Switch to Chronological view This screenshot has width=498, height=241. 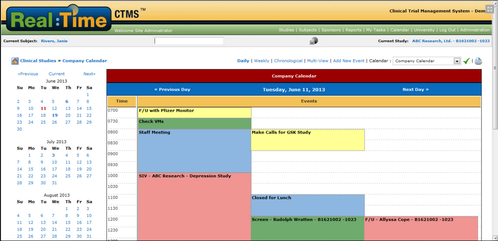coord(288,61)
